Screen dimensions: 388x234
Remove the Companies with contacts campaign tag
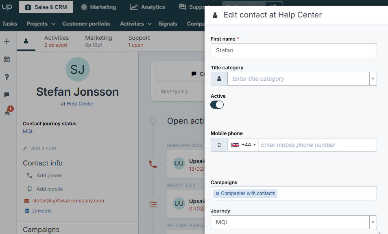(x=217, y=193)
